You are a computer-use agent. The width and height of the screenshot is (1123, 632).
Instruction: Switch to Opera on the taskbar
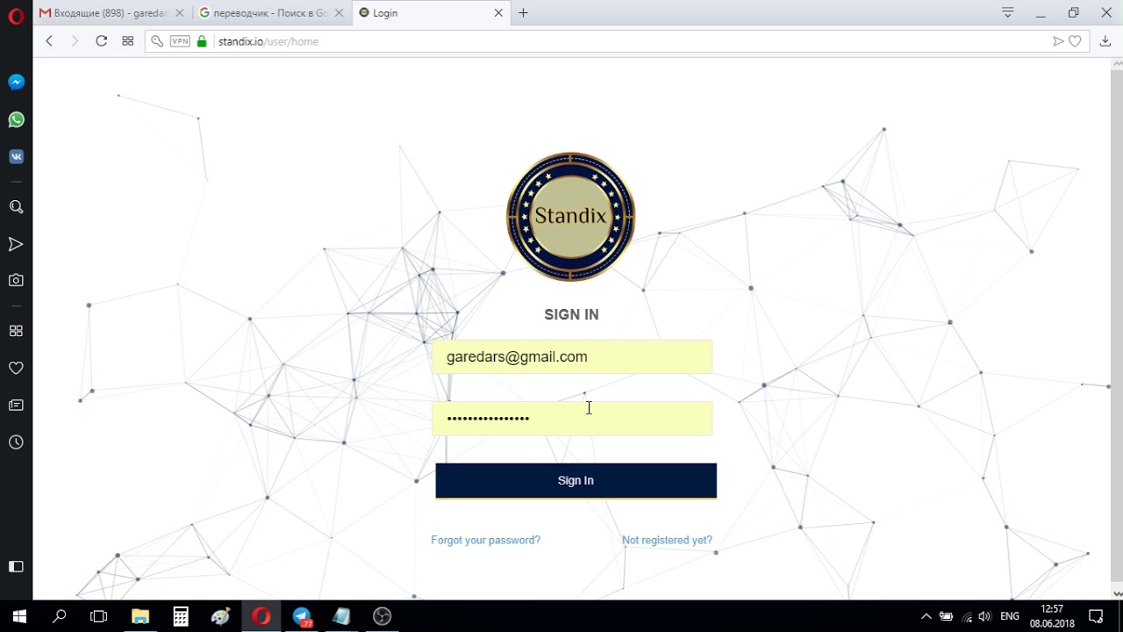pos(261,616)
